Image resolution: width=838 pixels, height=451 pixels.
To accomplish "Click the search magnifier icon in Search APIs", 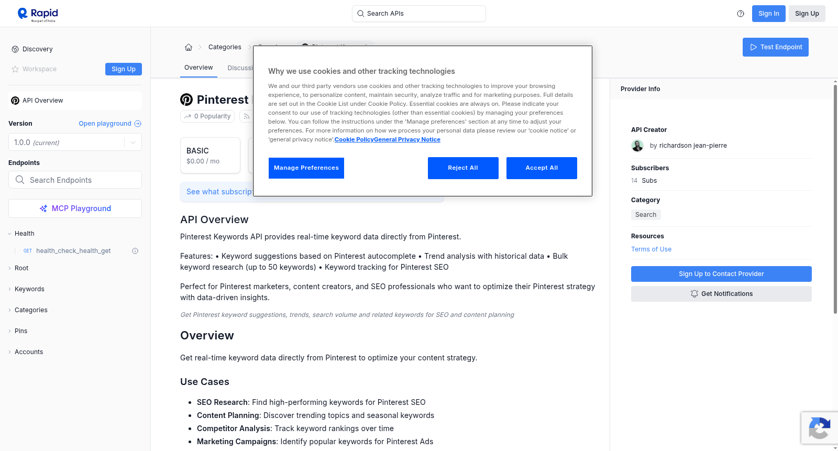I will pos(360,14).
